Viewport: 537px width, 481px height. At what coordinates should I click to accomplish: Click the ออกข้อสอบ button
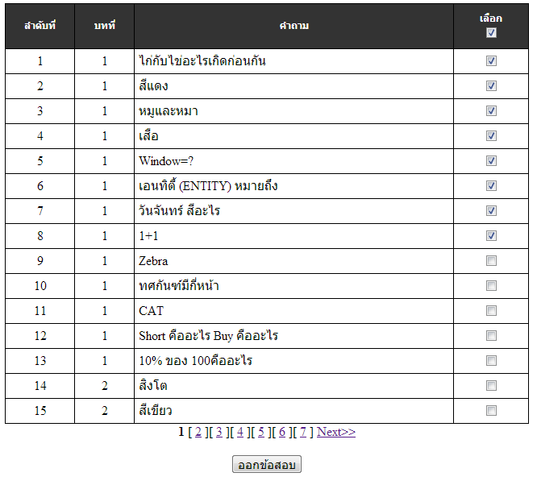pos(267,464)
